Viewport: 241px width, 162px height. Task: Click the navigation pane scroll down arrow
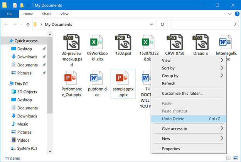pos(50,151)
